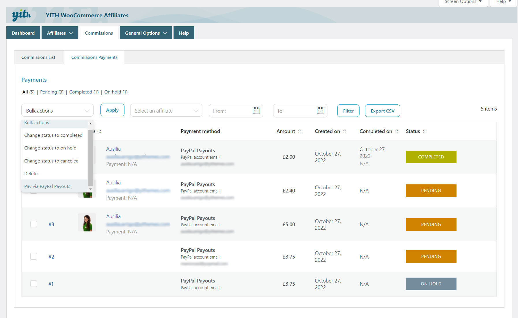Click the £3.75 amount in row #2
Viewport: 518px width, 318px height.
(x=289, y=257)
